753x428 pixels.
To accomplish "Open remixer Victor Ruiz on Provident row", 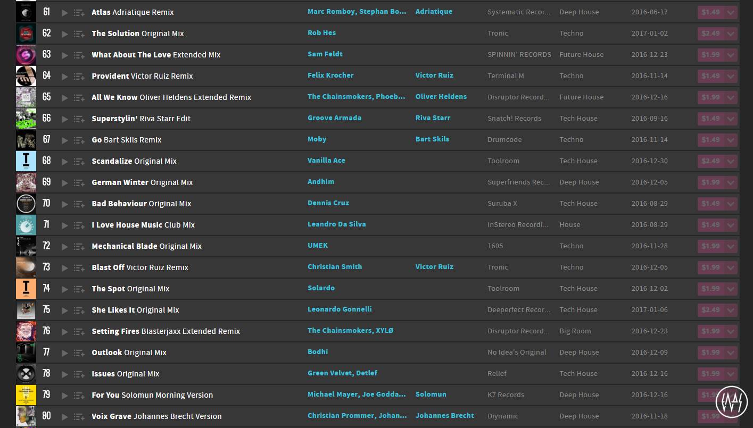I will (434, 75).
